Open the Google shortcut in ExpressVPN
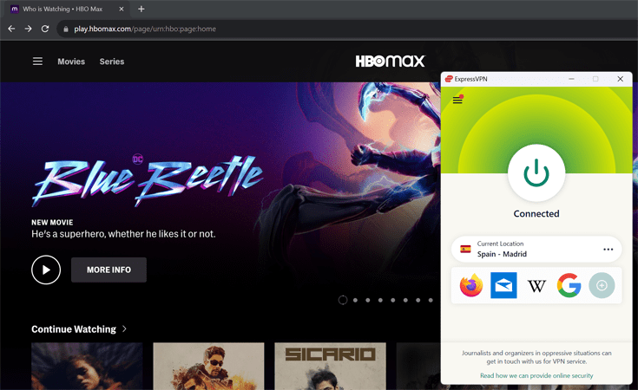This screenshot has height=390, width=638. tap(569, 285)
